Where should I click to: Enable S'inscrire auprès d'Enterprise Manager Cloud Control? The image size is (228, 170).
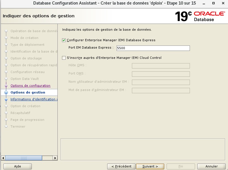pos(64,58)
